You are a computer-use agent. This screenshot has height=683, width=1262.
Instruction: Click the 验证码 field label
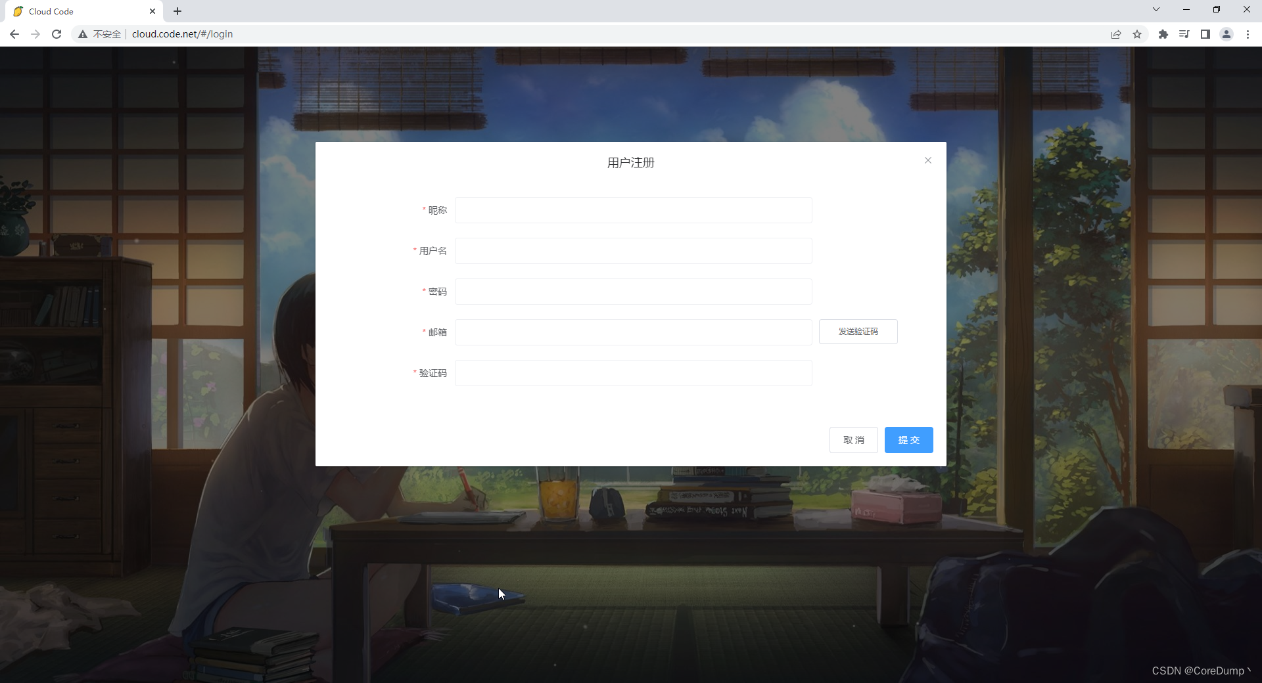coord(433,373)
